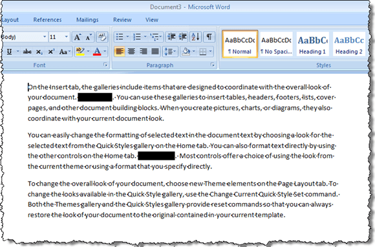Apply yellow text highlight color

click(x=80, y=52)
